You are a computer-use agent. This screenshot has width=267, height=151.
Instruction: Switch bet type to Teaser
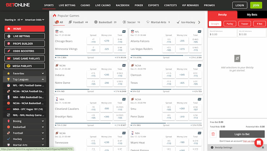pyautogui.click(x=244, y=24)
